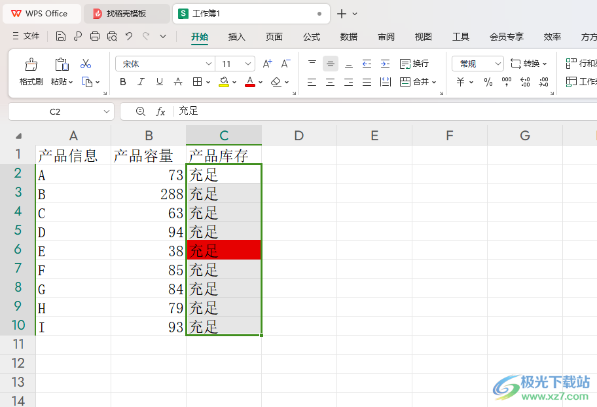Click the cell borders icon
This screenshot has height=407, width=597.
point(197,81)
